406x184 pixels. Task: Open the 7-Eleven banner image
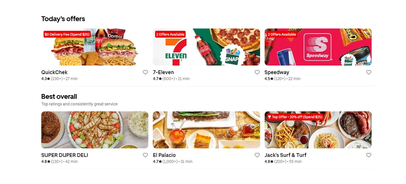(x=207, y=47)
